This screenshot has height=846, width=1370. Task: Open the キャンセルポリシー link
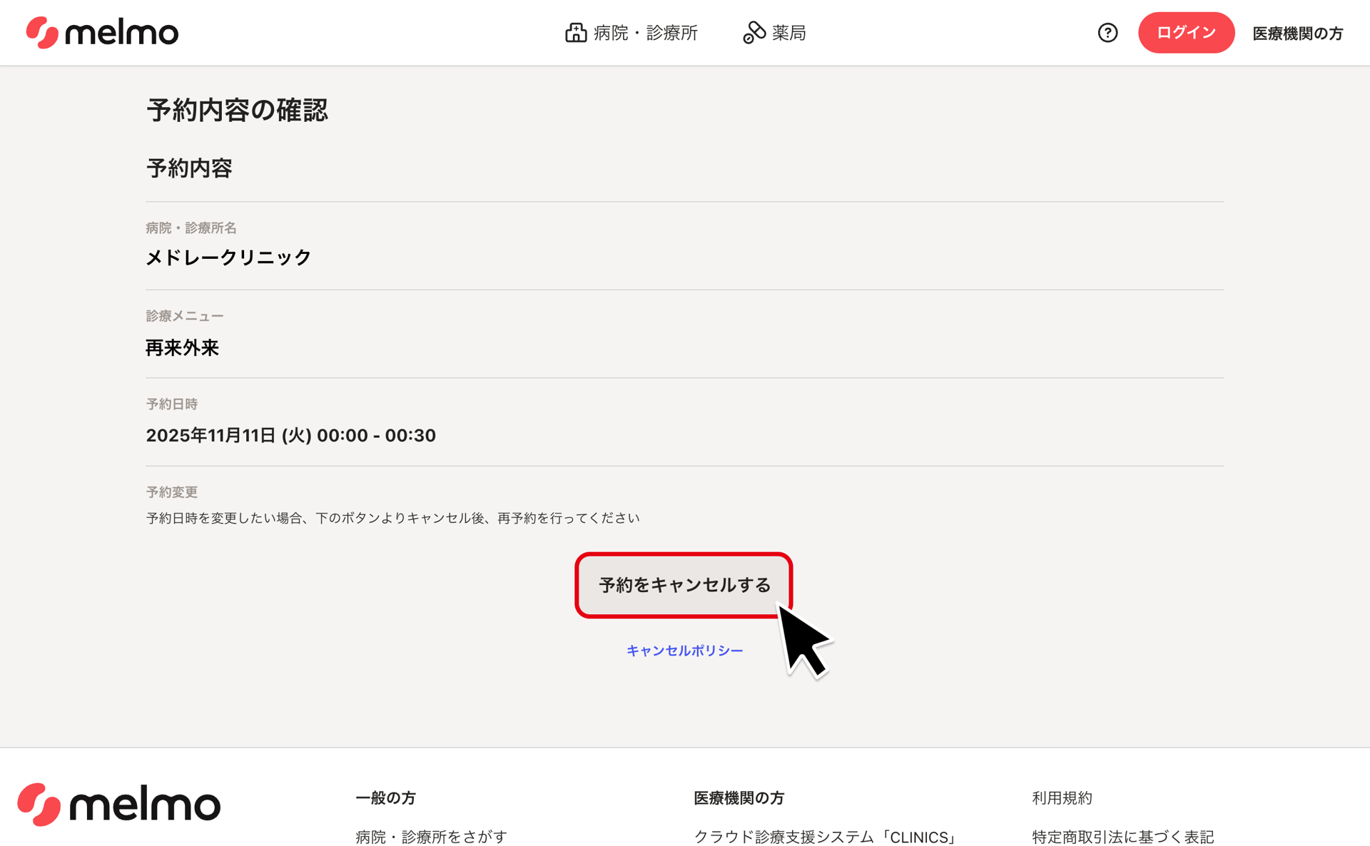point(684,651)
